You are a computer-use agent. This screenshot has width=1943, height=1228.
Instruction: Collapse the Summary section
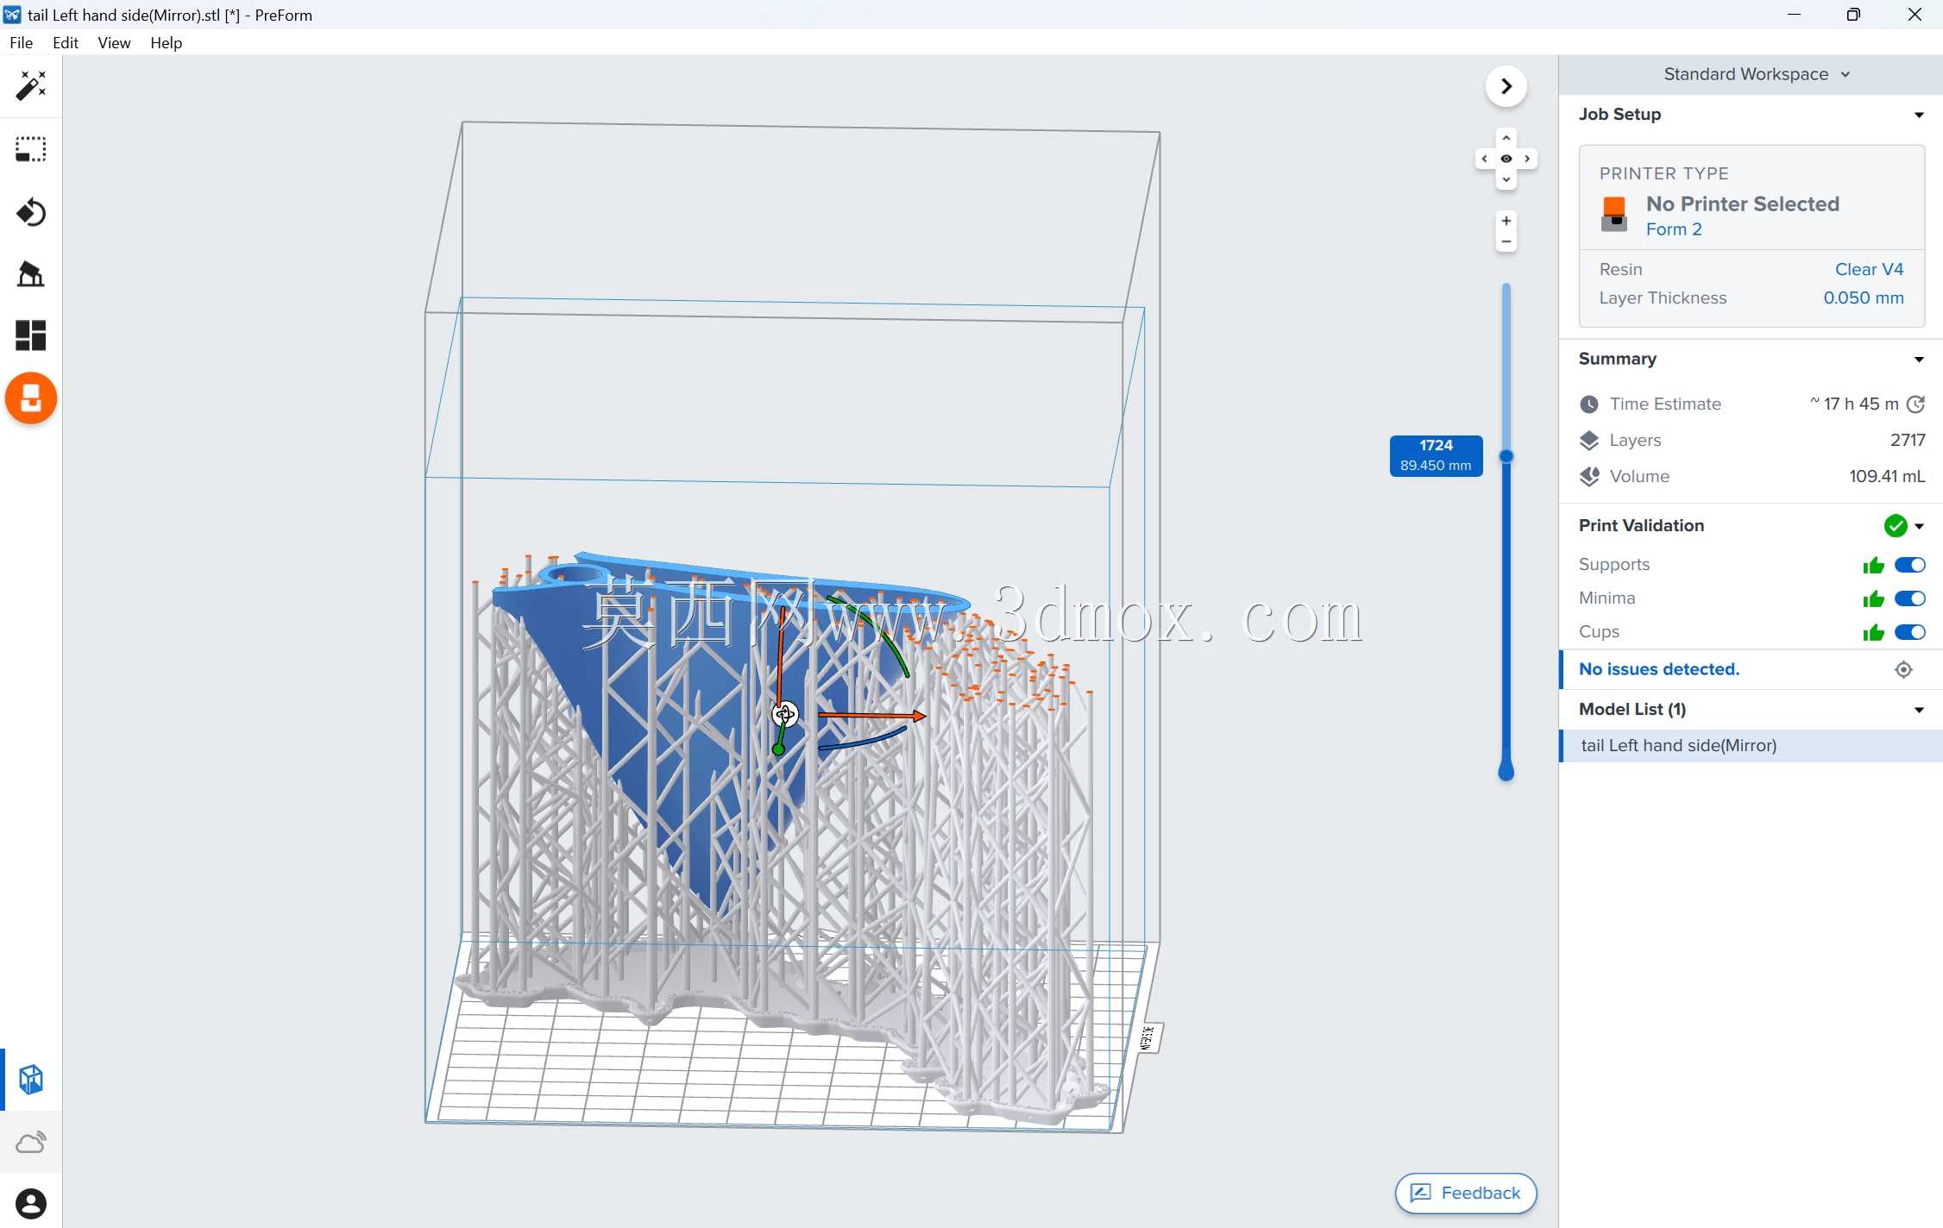click(1919, 360)
